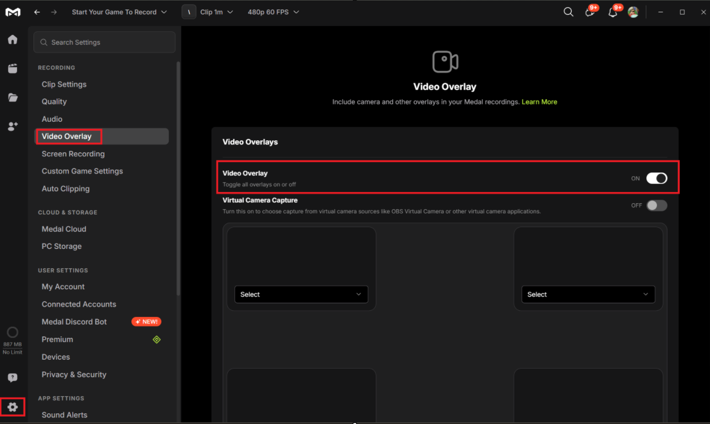
Task: Open the Home icon in the sidebar
Action: pos(13,39)
